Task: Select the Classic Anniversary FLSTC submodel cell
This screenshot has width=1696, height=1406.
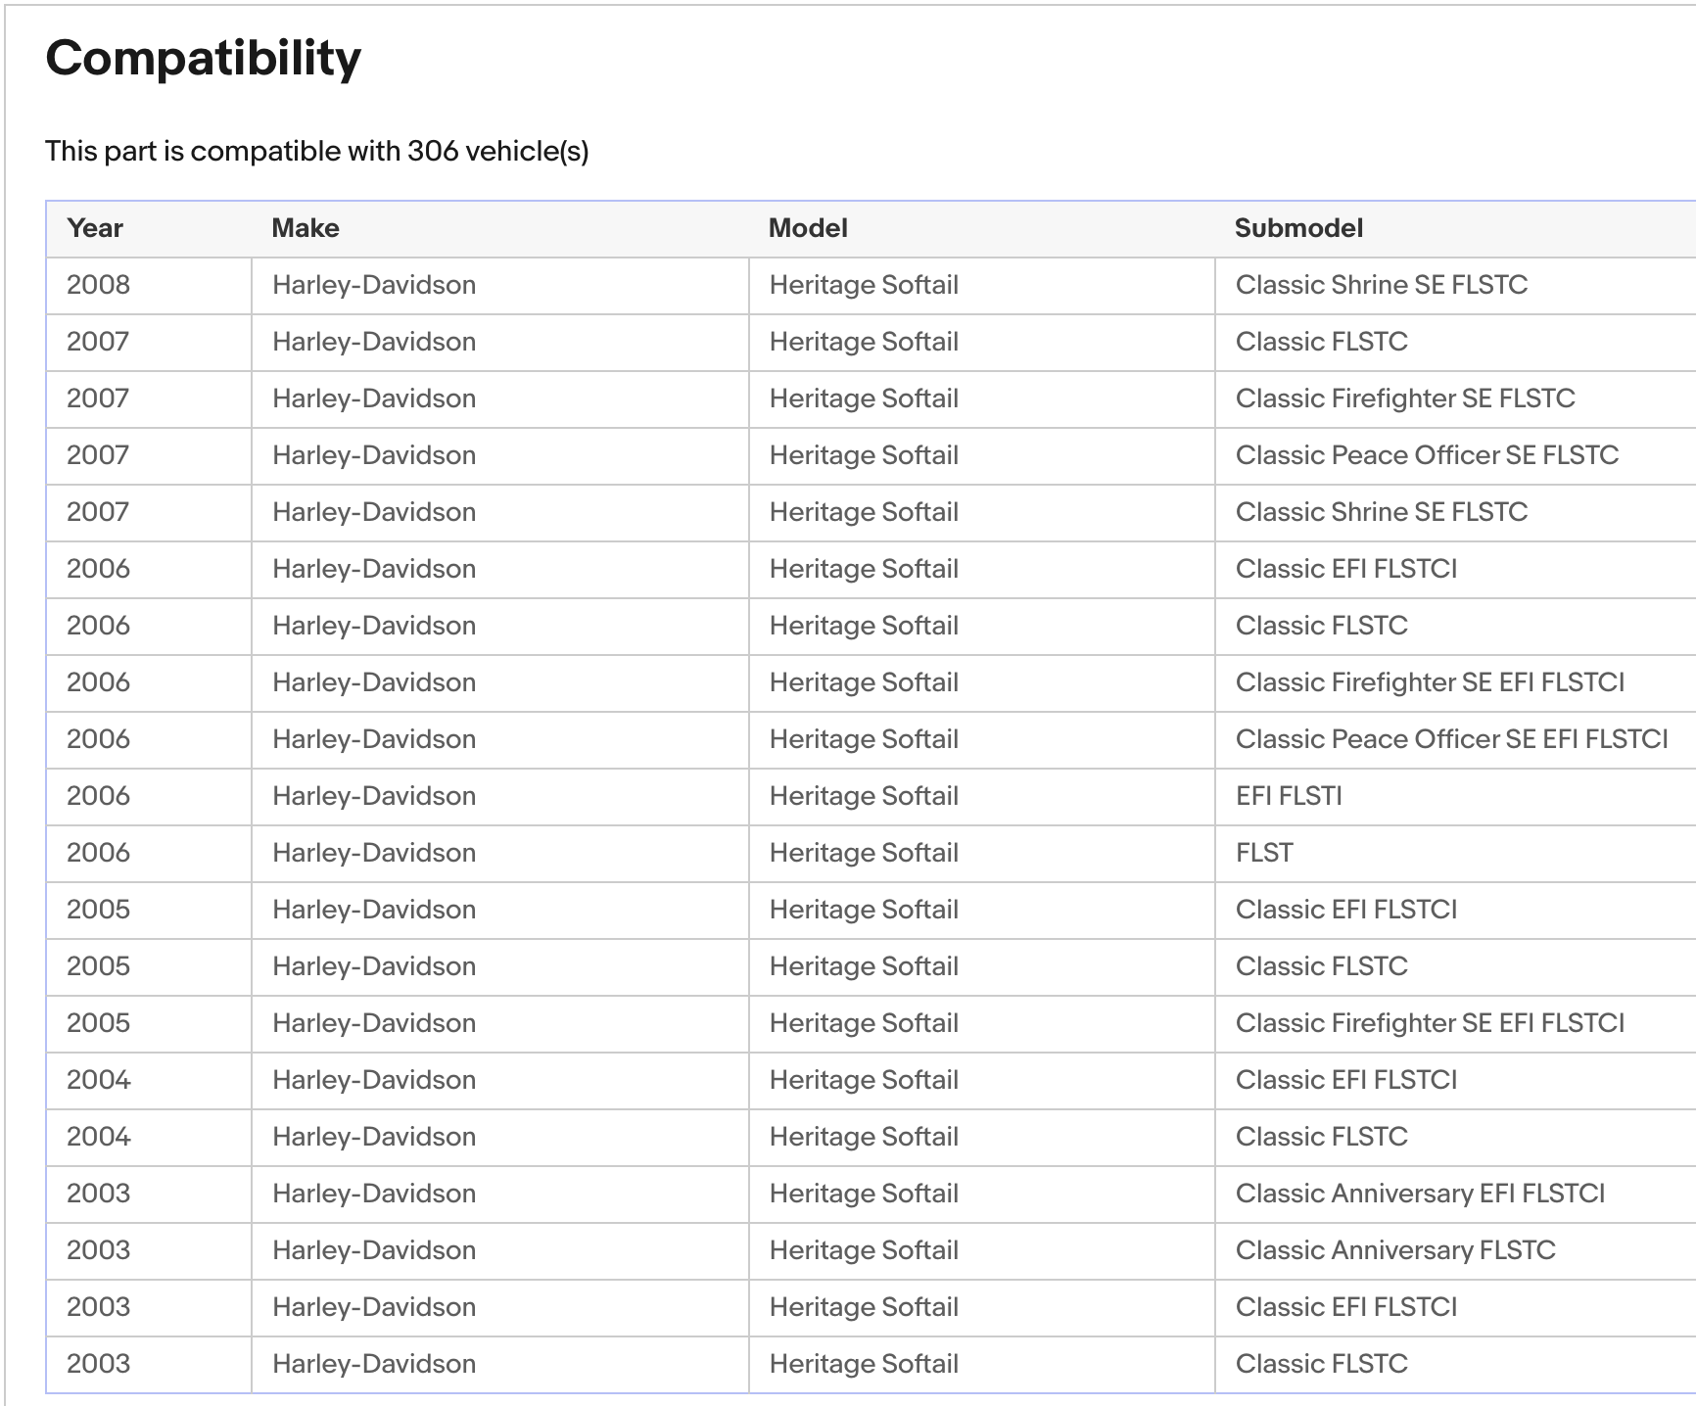Action: (x=1394, y=1250)
